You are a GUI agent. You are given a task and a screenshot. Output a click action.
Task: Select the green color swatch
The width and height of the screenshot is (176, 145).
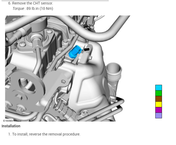[x=159, y=93]
